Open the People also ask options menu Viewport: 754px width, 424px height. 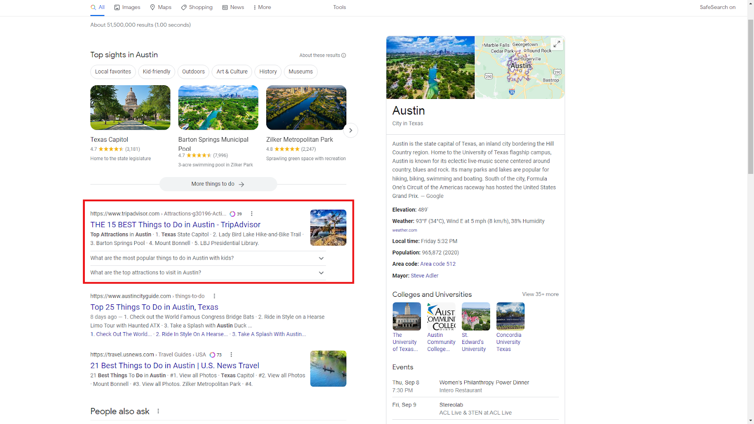158,411
